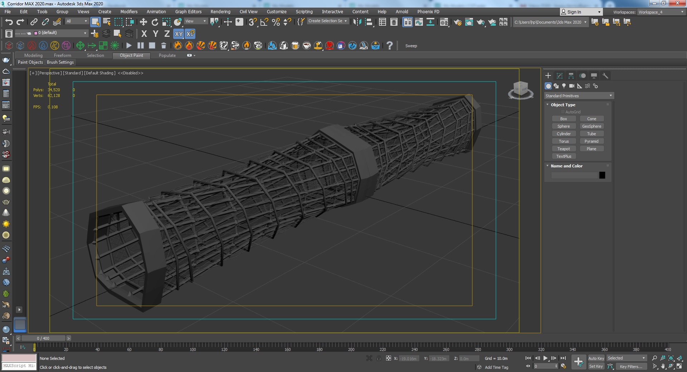Collapse the Object Type rollout
Viewport: 687px width, 372px height.
coord(563,105)
